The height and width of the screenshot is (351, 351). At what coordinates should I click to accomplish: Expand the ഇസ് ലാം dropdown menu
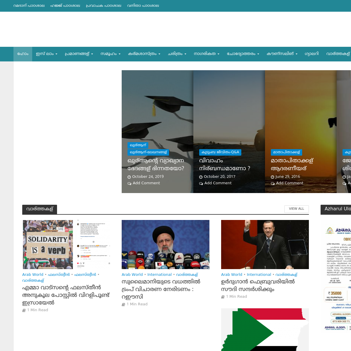tap(47, 54)
